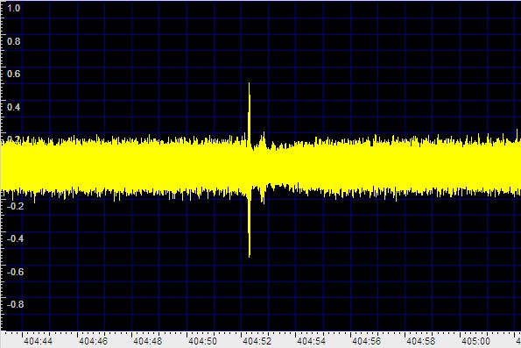The height and width of the screenshot is (348, 521).
Task: Click the -0.6 amplitude scale label
Action: [15, 272]
